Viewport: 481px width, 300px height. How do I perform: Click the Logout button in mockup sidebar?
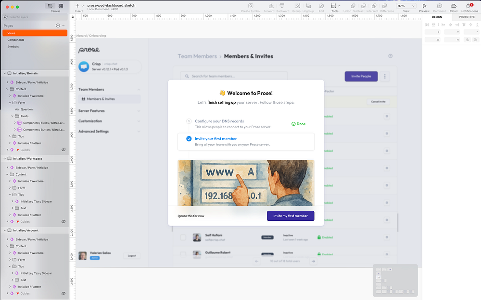pos(132,256)
